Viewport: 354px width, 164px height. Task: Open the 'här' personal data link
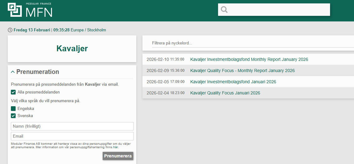click(x=116, y=147)
